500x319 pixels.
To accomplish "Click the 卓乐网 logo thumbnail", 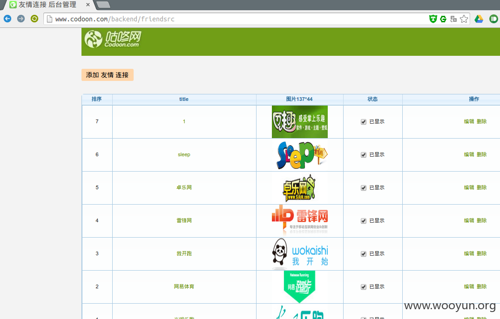I will (x=299, y=188).
